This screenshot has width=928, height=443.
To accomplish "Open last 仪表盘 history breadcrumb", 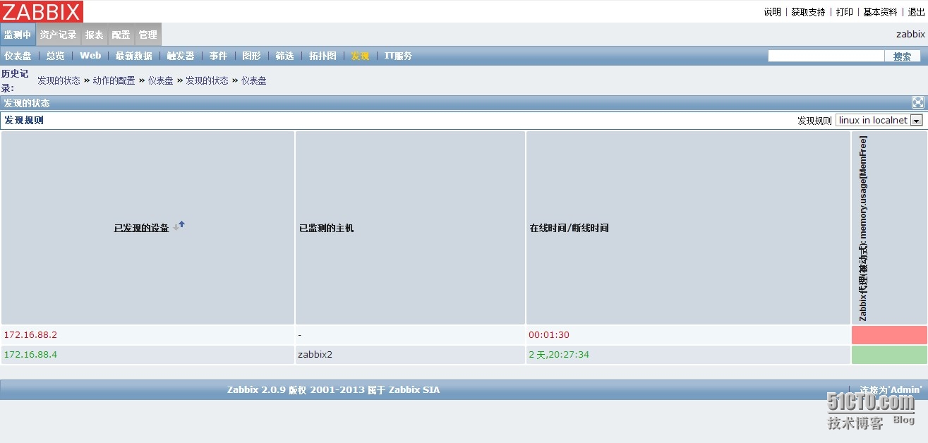I will (x=254, y=80).
